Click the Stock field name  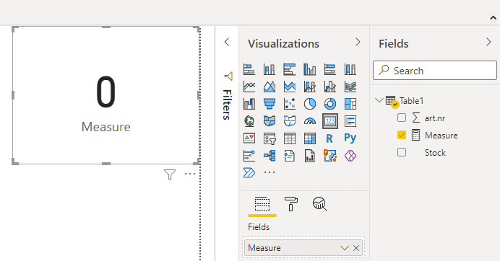point(435,152)
